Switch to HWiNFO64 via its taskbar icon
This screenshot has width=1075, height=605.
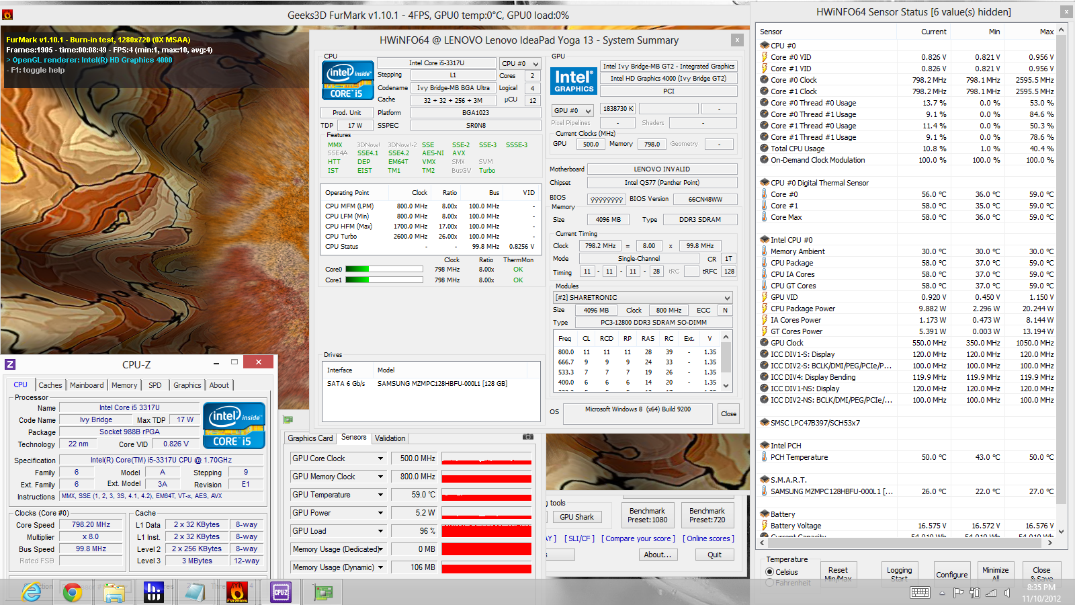[x=154, y=592]
